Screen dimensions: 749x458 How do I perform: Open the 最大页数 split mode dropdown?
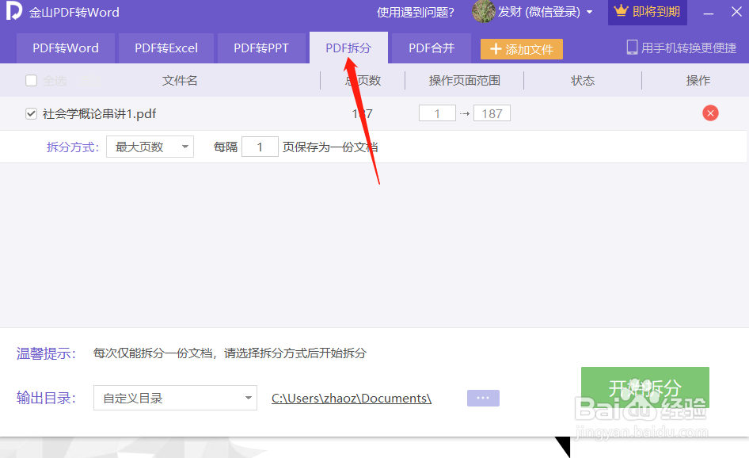coord(150,147)
